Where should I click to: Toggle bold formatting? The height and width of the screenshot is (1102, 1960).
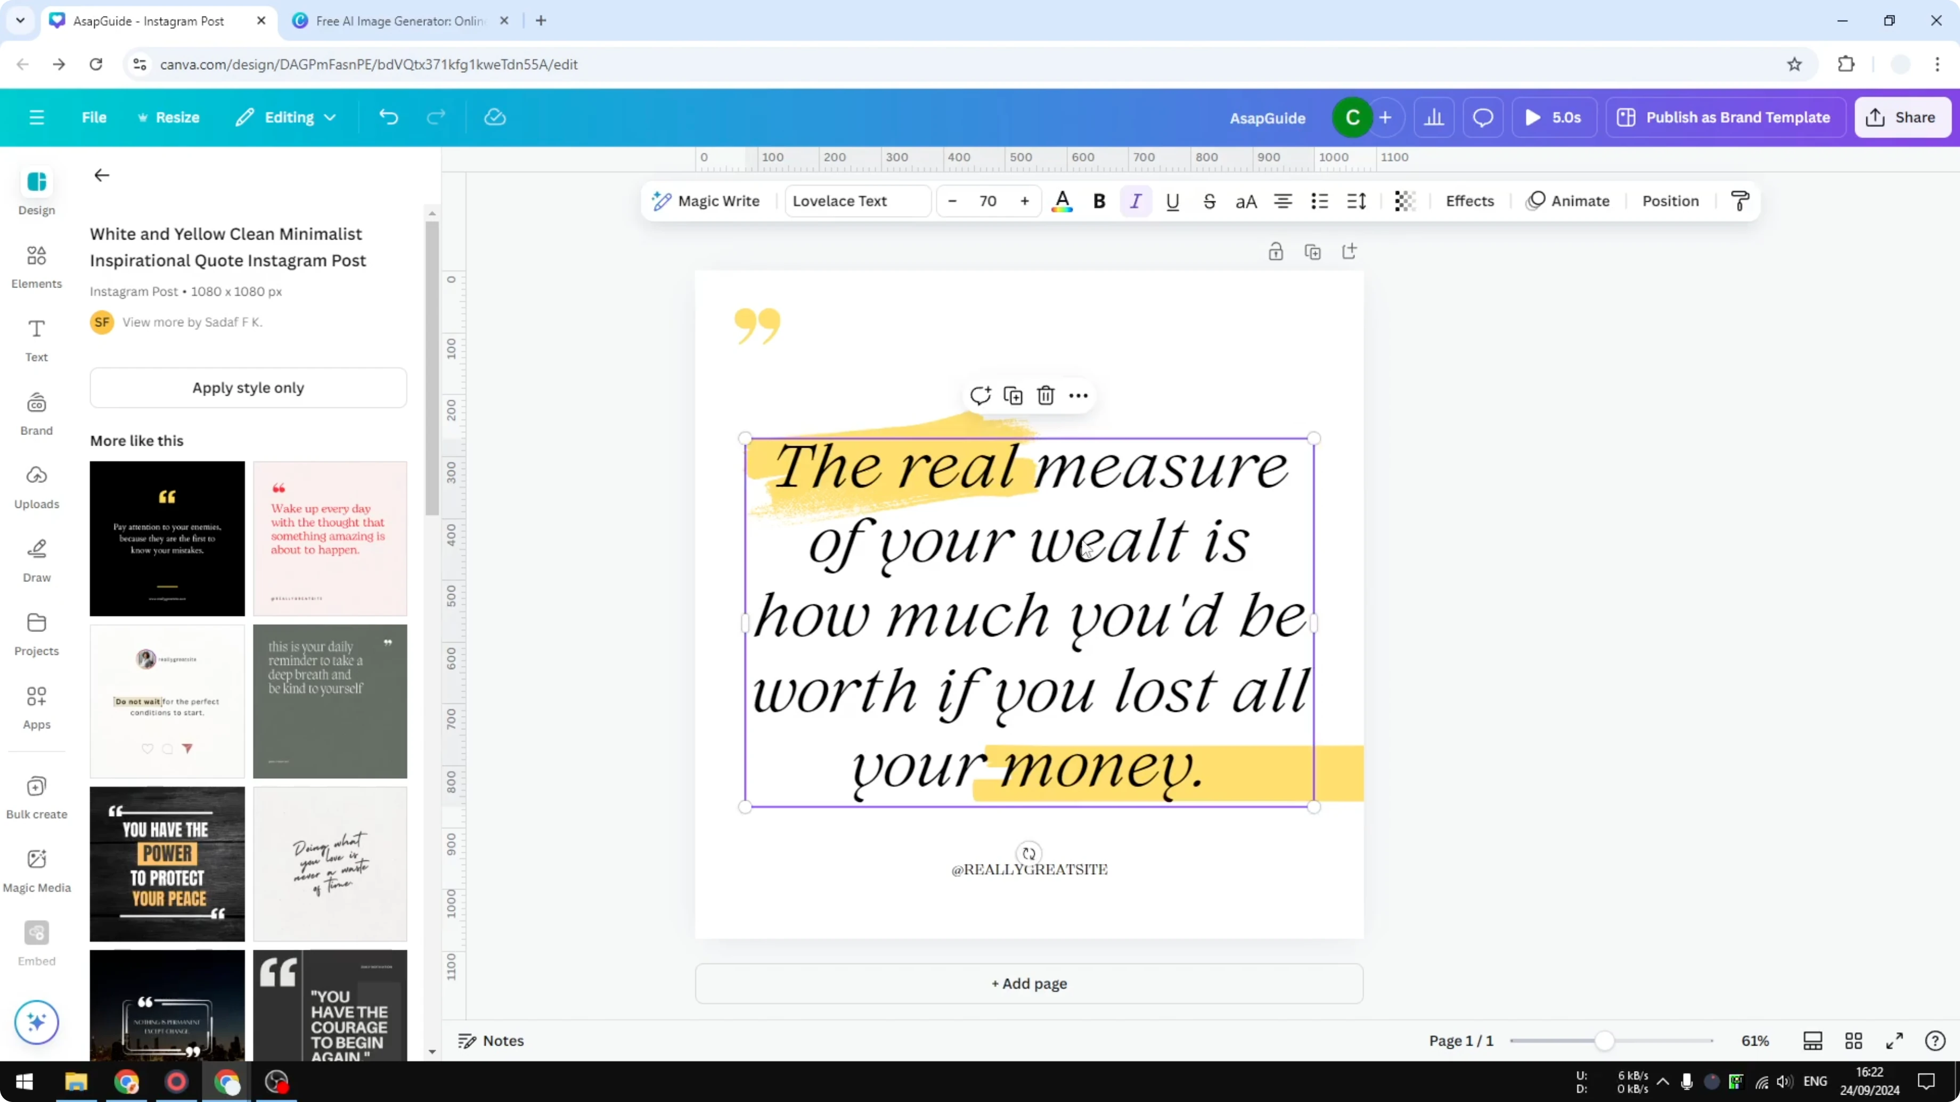click(x=1099, y=202)
